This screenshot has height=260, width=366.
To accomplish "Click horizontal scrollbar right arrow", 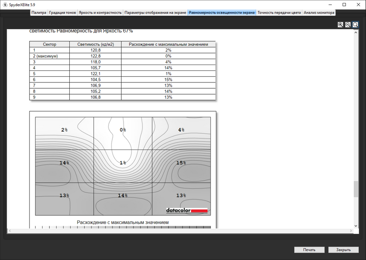I will pyautogui.click(x=351, y=231).
